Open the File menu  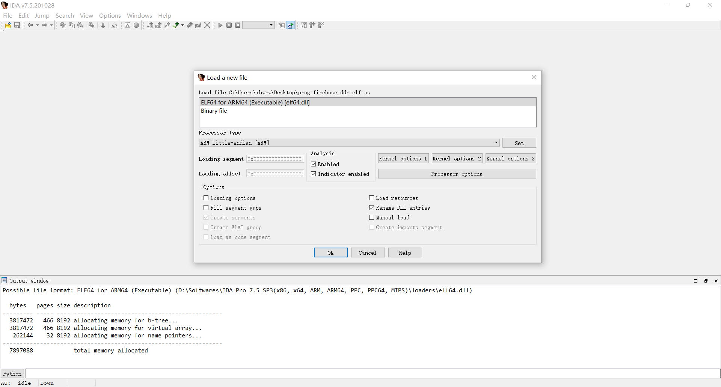[8, 15]
